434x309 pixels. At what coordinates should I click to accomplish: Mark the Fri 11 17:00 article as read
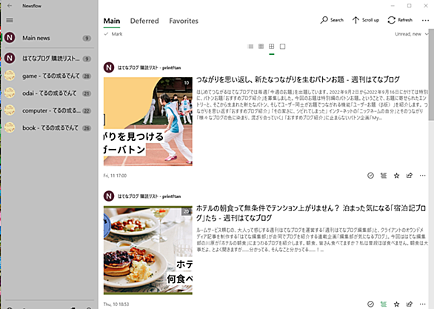370,176
